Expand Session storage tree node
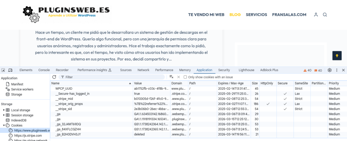 (x=4, y=115)
